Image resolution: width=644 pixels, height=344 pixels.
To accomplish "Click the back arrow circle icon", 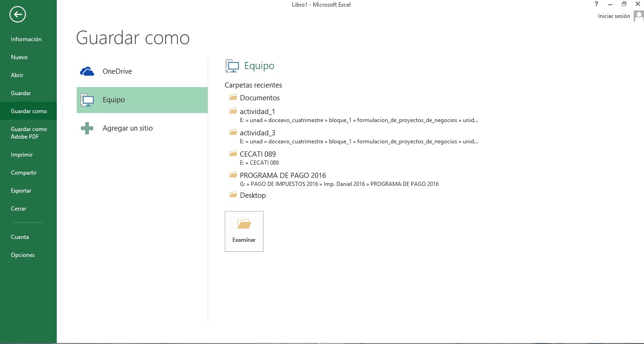I will [18, 15].
